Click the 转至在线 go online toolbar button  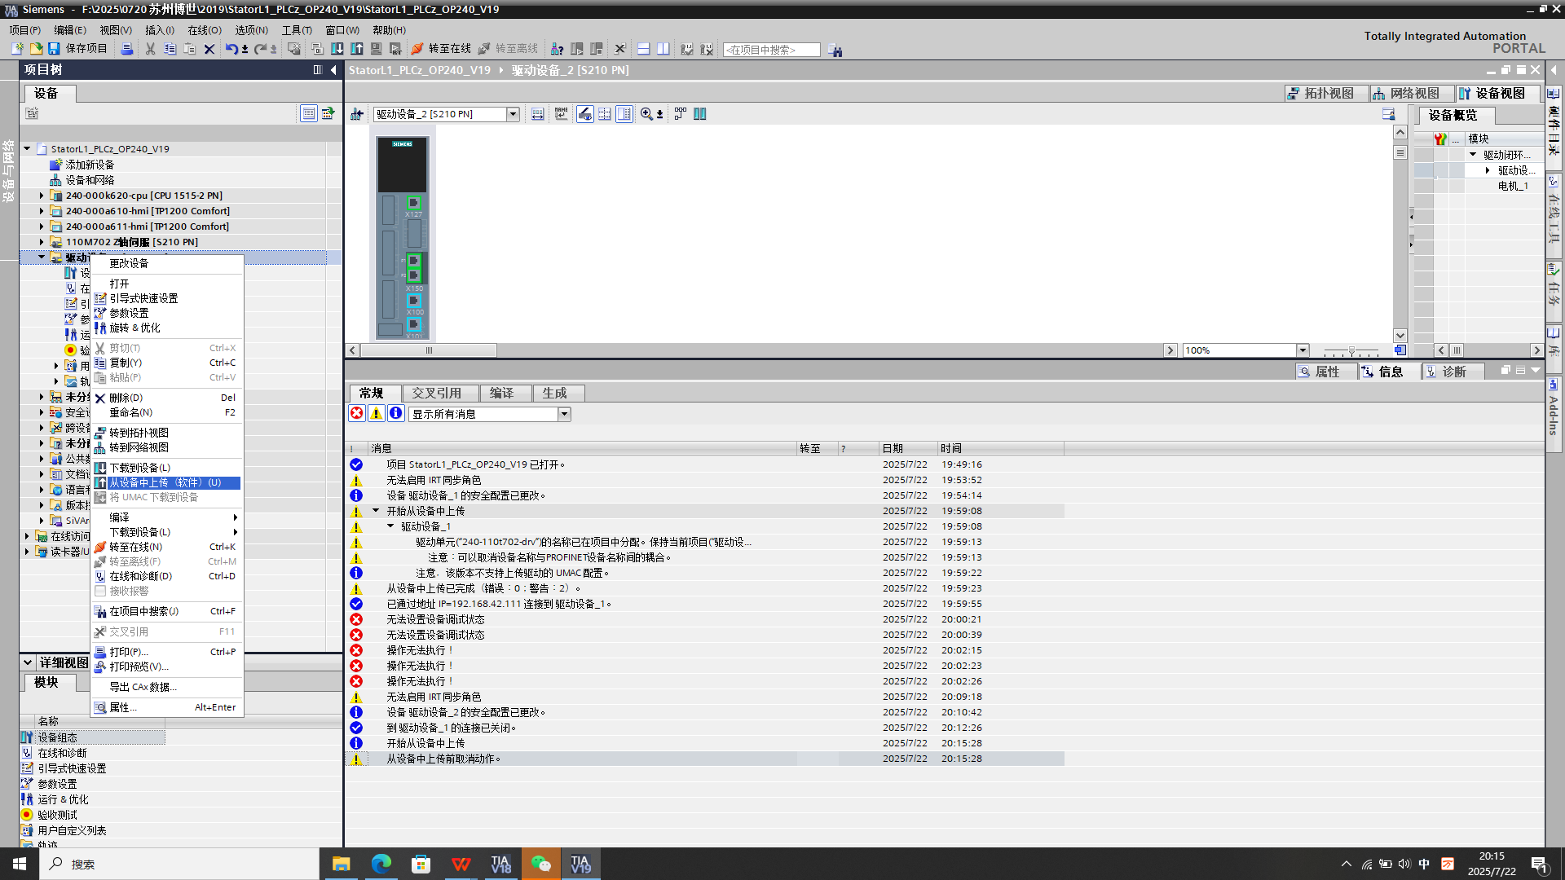tap(441, 49)
